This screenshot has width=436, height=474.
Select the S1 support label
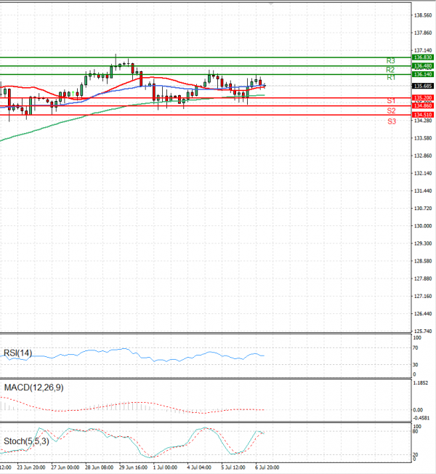tap(391, 100)
